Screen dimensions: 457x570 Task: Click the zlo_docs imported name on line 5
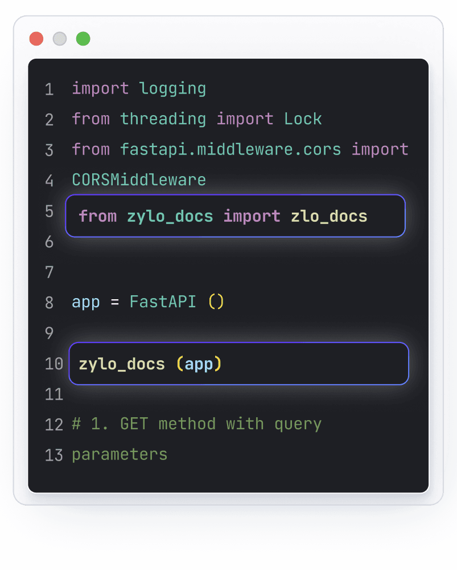329,216
